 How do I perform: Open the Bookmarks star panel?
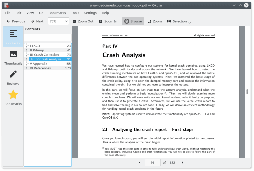[13, 97]
